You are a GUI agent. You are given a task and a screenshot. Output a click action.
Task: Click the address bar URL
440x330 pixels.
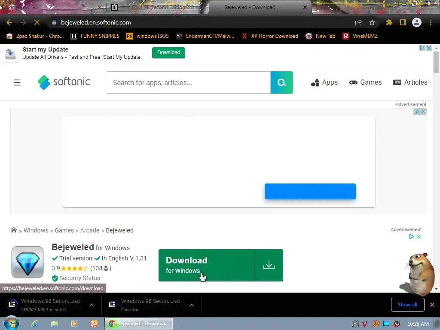(96, 22)
